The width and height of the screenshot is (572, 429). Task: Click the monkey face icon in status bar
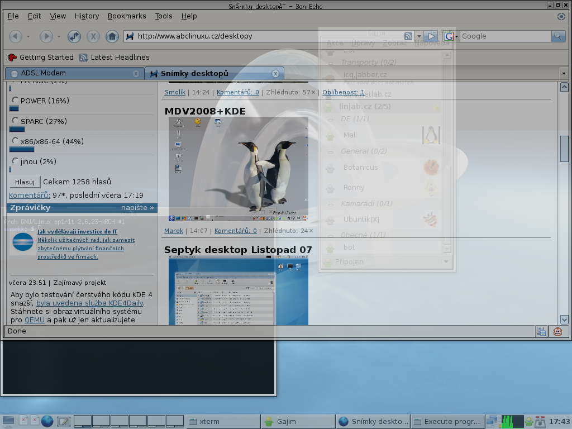click(558, 331)
